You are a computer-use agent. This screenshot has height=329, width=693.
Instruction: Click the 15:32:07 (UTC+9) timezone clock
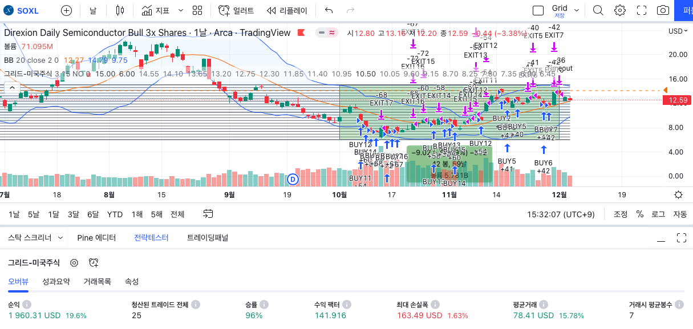561,214
